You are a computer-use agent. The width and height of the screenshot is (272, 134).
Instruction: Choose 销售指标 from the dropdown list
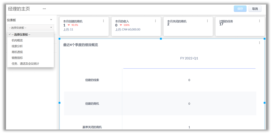pos(17,58)
